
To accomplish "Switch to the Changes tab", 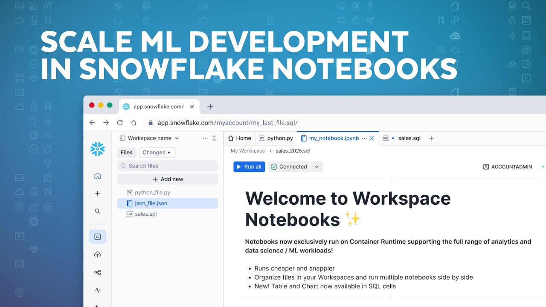I will 157,153.
